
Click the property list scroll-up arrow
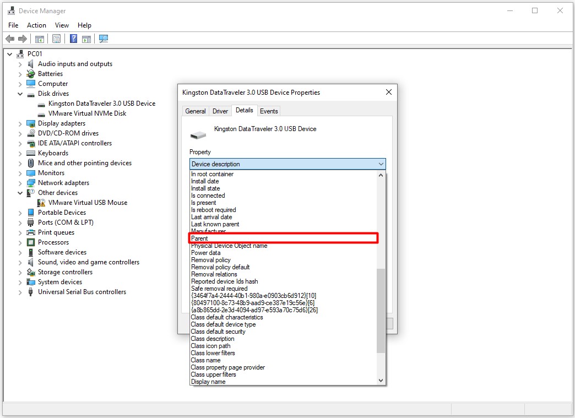coord(381,175)
